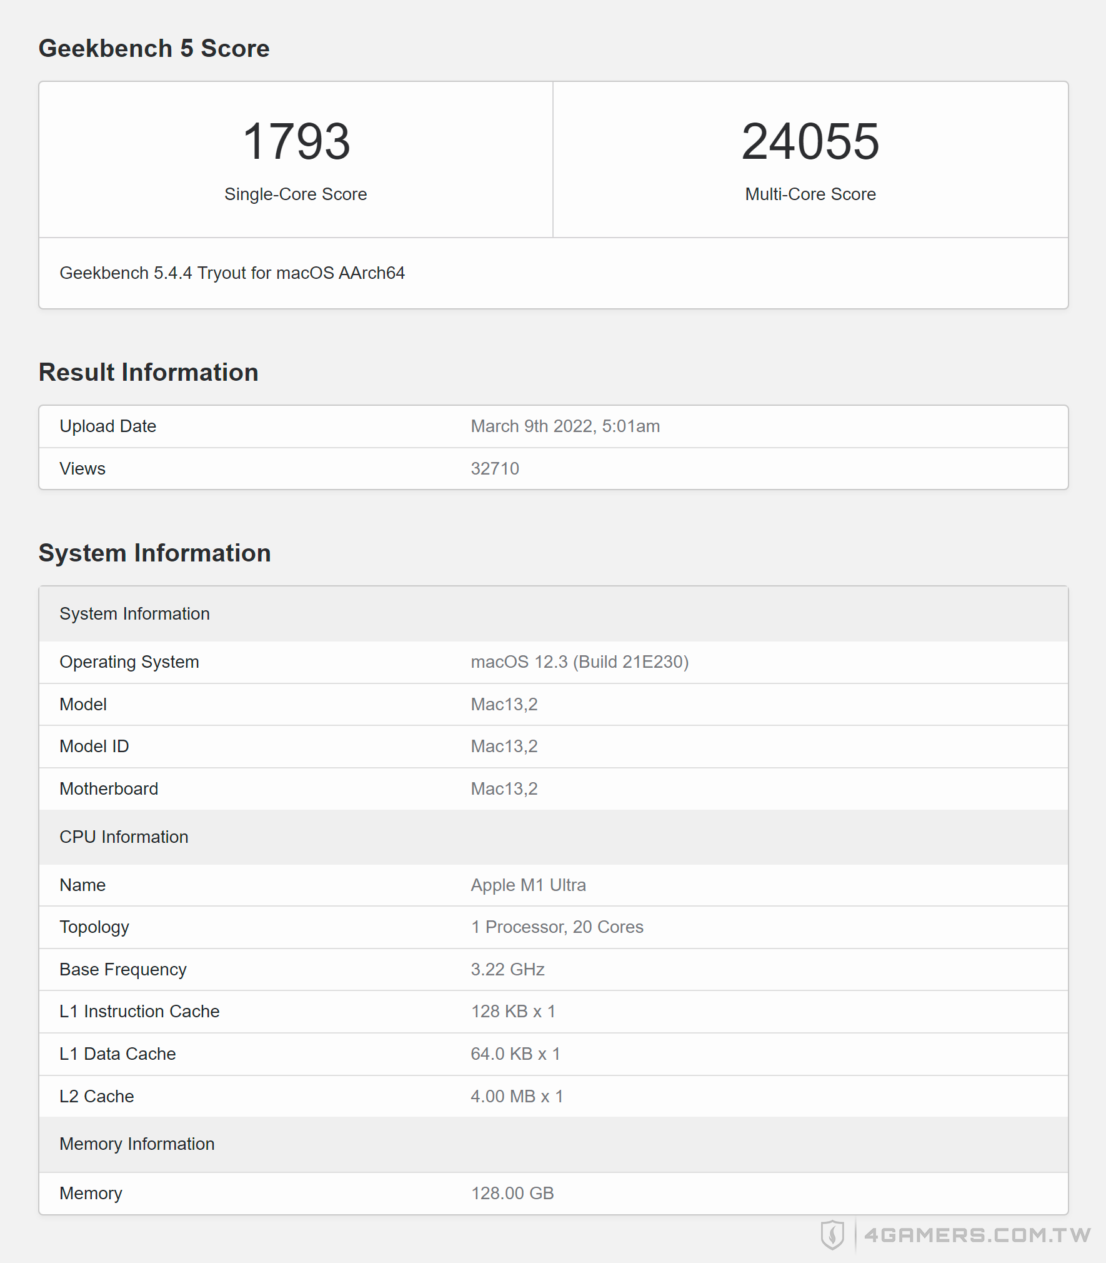Click the 128.00 GB memory value
This screenshot has width=1106, height=1263.
point(512,1194)
